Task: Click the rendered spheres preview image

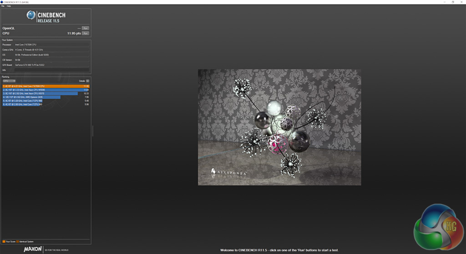Action: 279,127
